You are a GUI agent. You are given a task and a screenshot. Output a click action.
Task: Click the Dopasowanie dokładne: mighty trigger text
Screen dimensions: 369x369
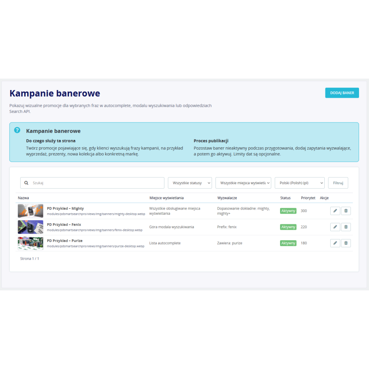pyautogui.click(x=243, y=211)
